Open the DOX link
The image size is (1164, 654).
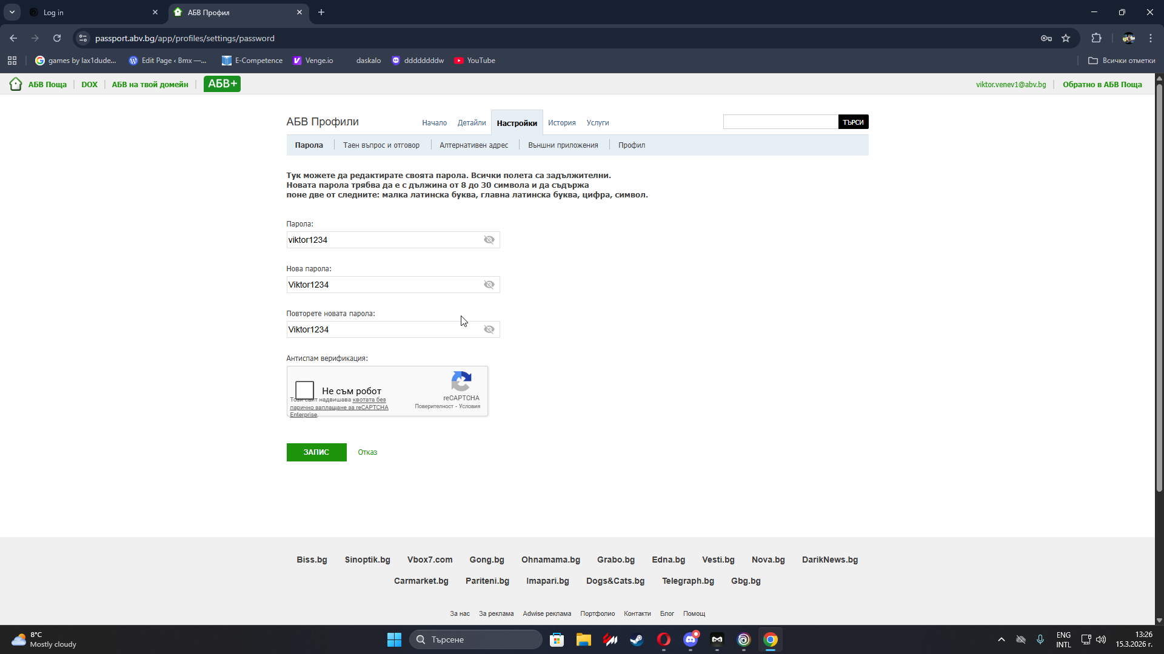89,85
